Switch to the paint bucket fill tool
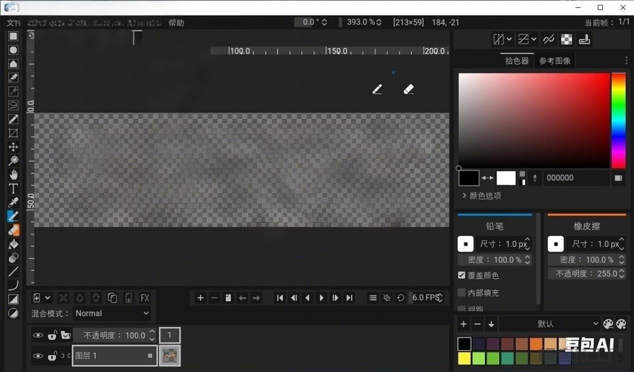This screenshot has height=372, width=634. pyautogui.click(x=13, y=244)
